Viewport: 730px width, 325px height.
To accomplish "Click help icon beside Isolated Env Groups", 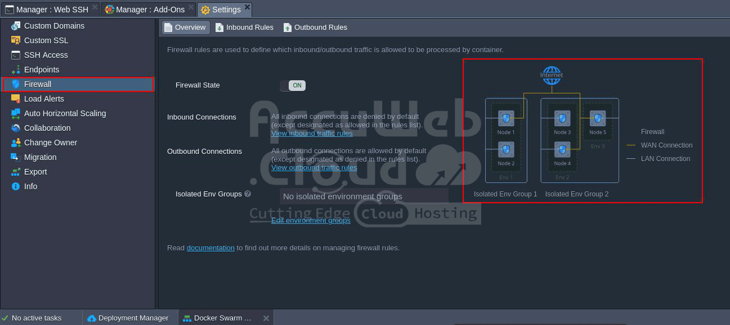I will [x=248, y=194].
